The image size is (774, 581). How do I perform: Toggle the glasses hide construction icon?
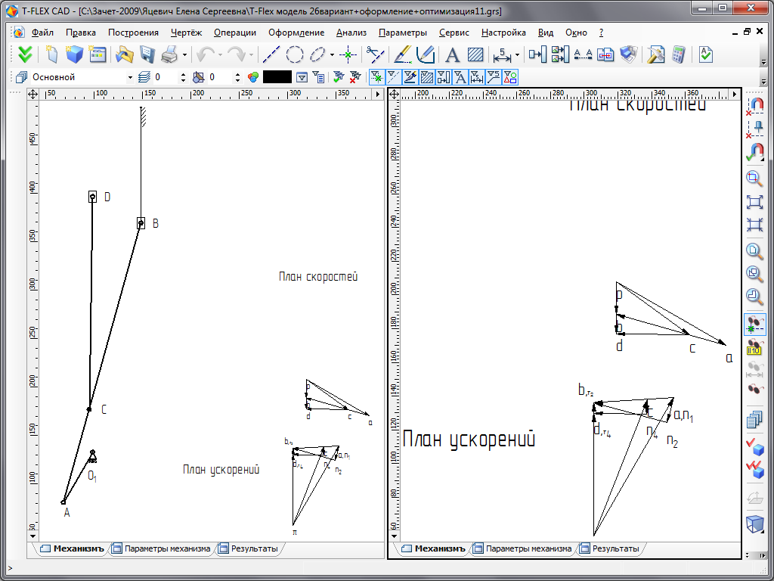coord(754,325)
